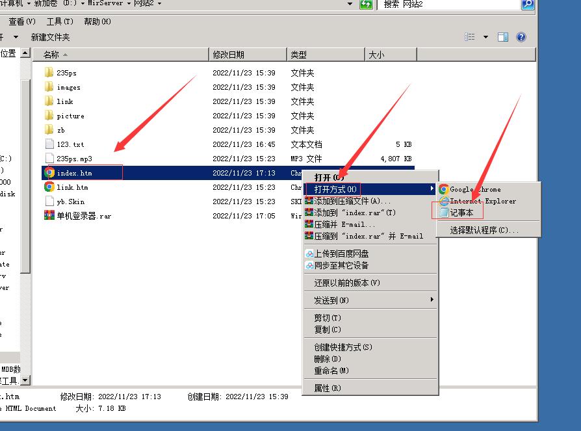Open the 帮助(H) menu
Screen dimensions: 581x431
[97, 21]
